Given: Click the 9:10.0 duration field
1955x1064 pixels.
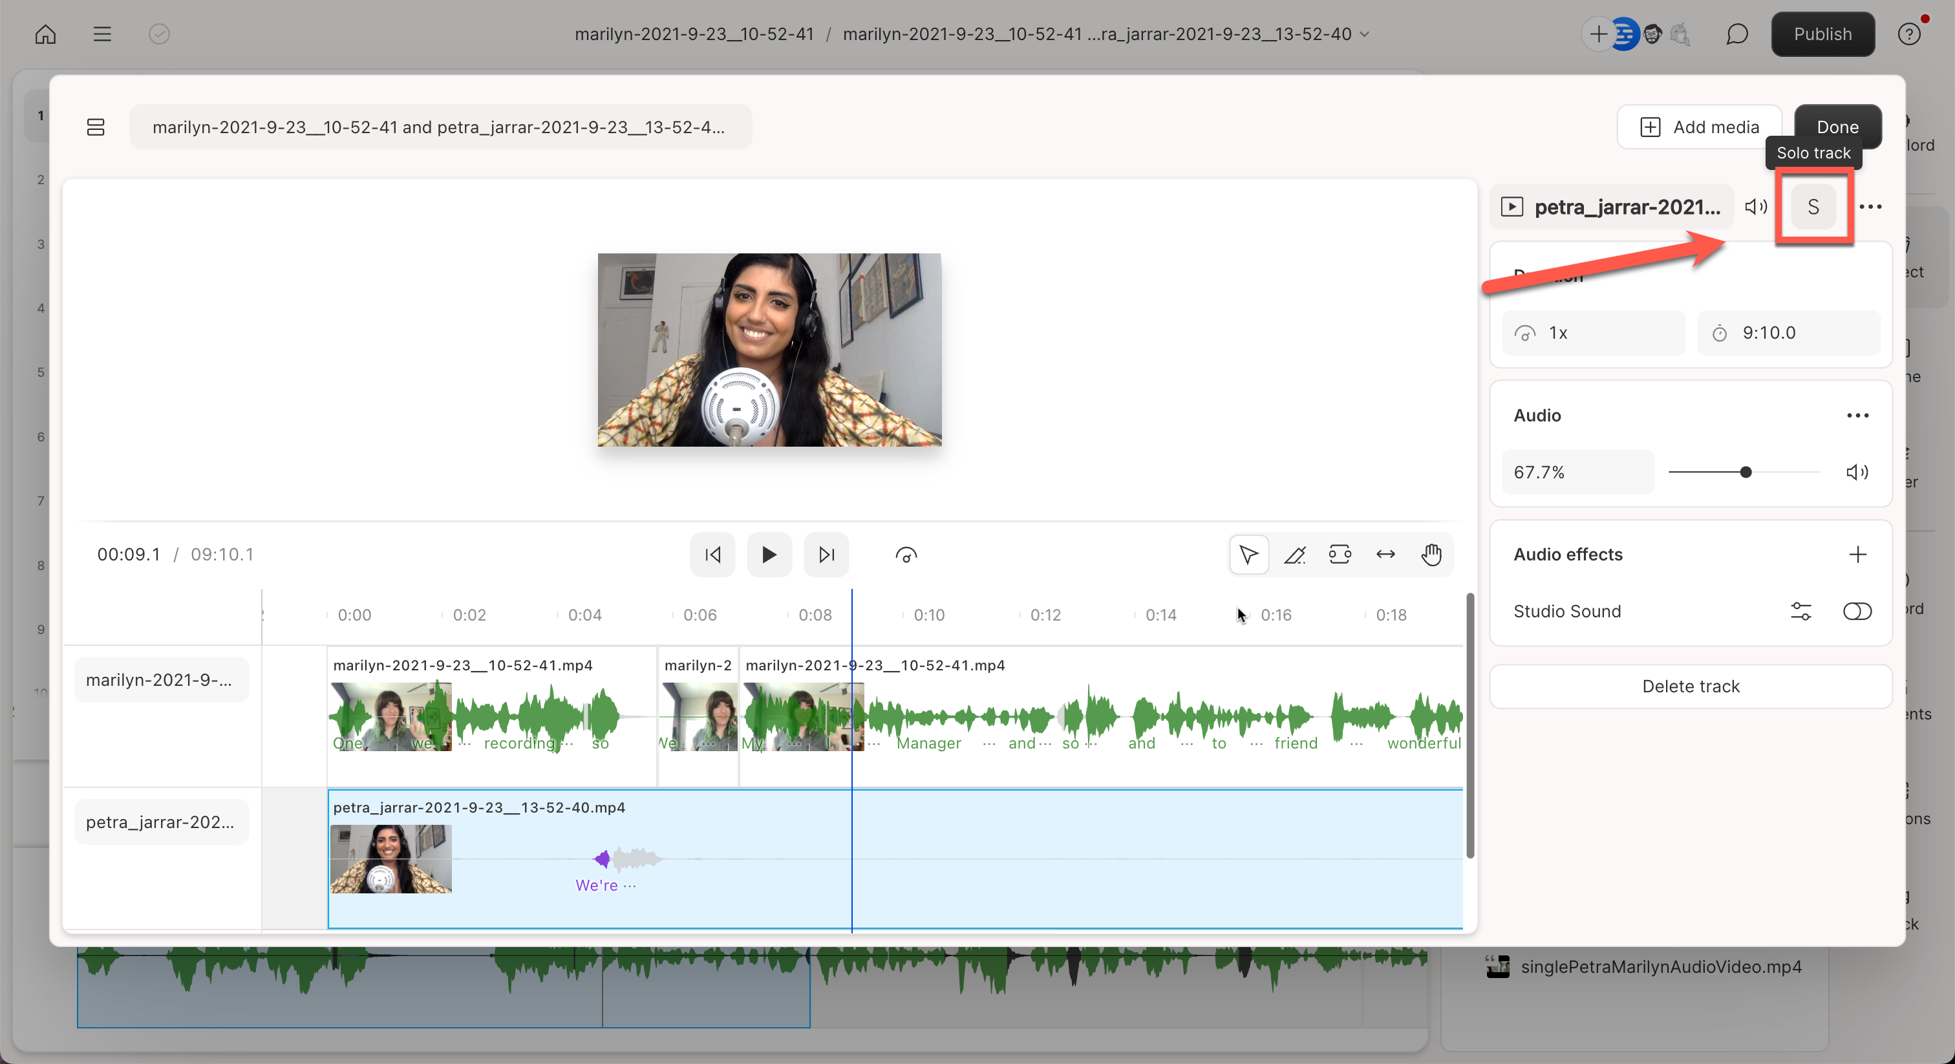Looking at the screenshot, I should [1788, 332].
